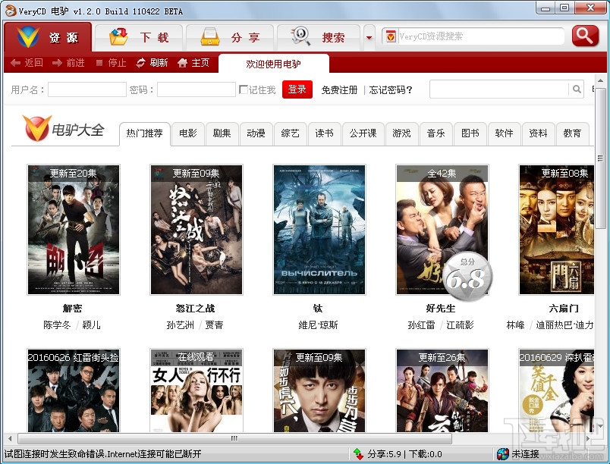This screenshot has height=464, width=610.
Task: Select the 软件 category tab
Action: click(x=504, y=133)
